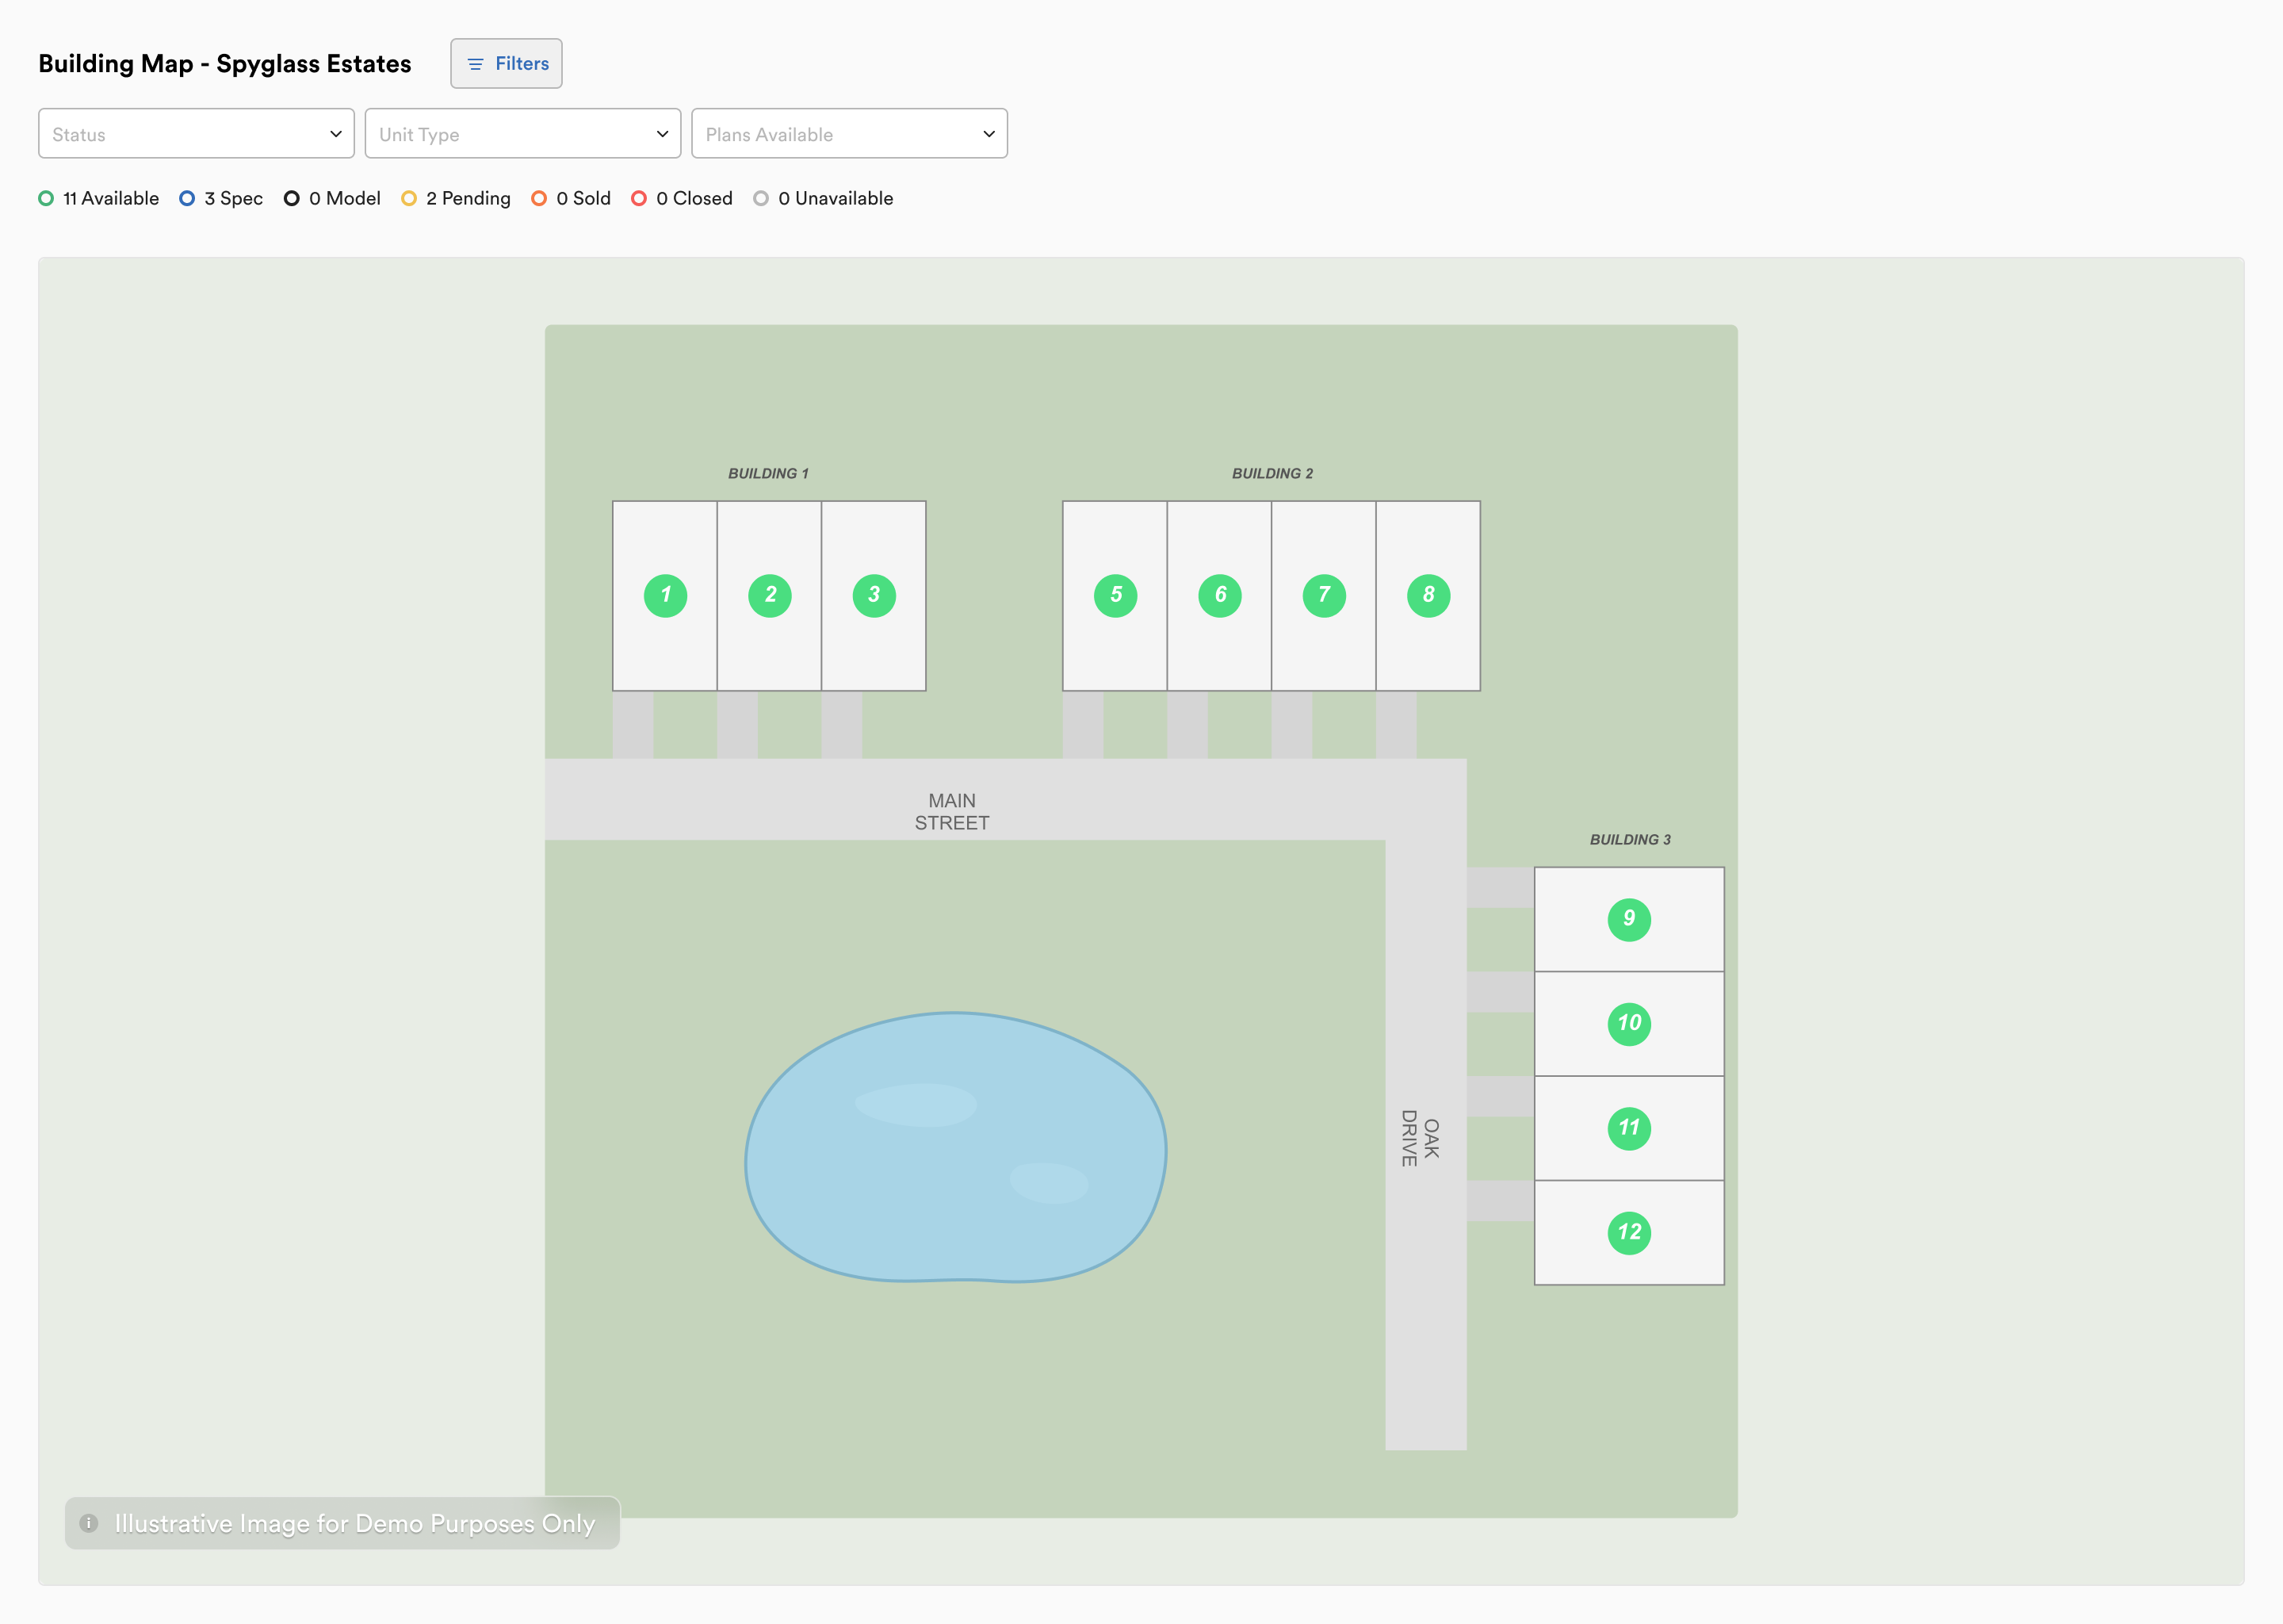This screenshot has width=2283, height=1624.
Task: Click the filter lines icon in Filters button
Action: 475,63
